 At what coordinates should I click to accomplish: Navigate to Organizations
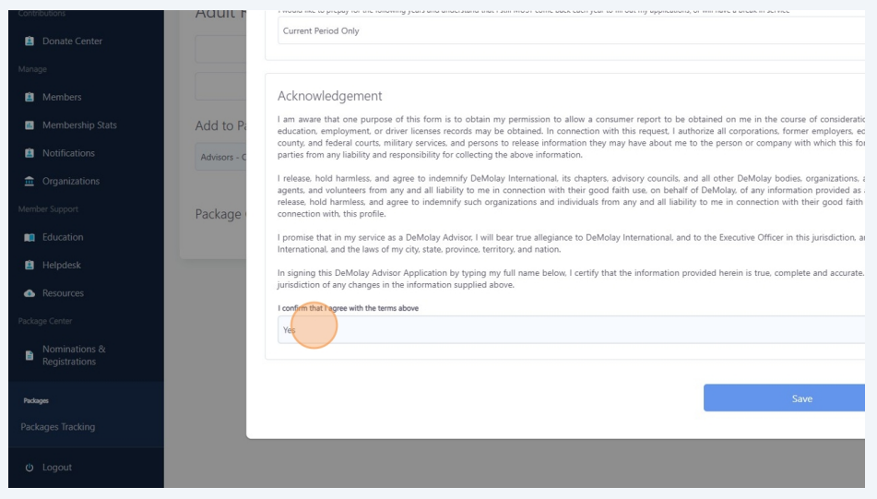[x=71, y=181]
